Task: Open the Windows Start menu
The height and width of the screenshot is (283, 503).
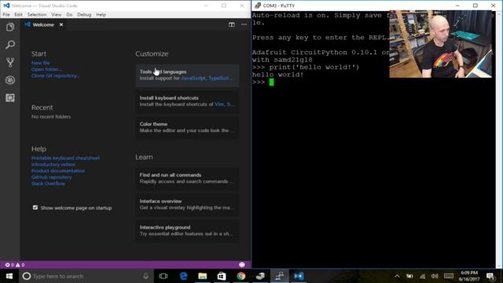Action: pyautogui.click(x=9, y=276)
